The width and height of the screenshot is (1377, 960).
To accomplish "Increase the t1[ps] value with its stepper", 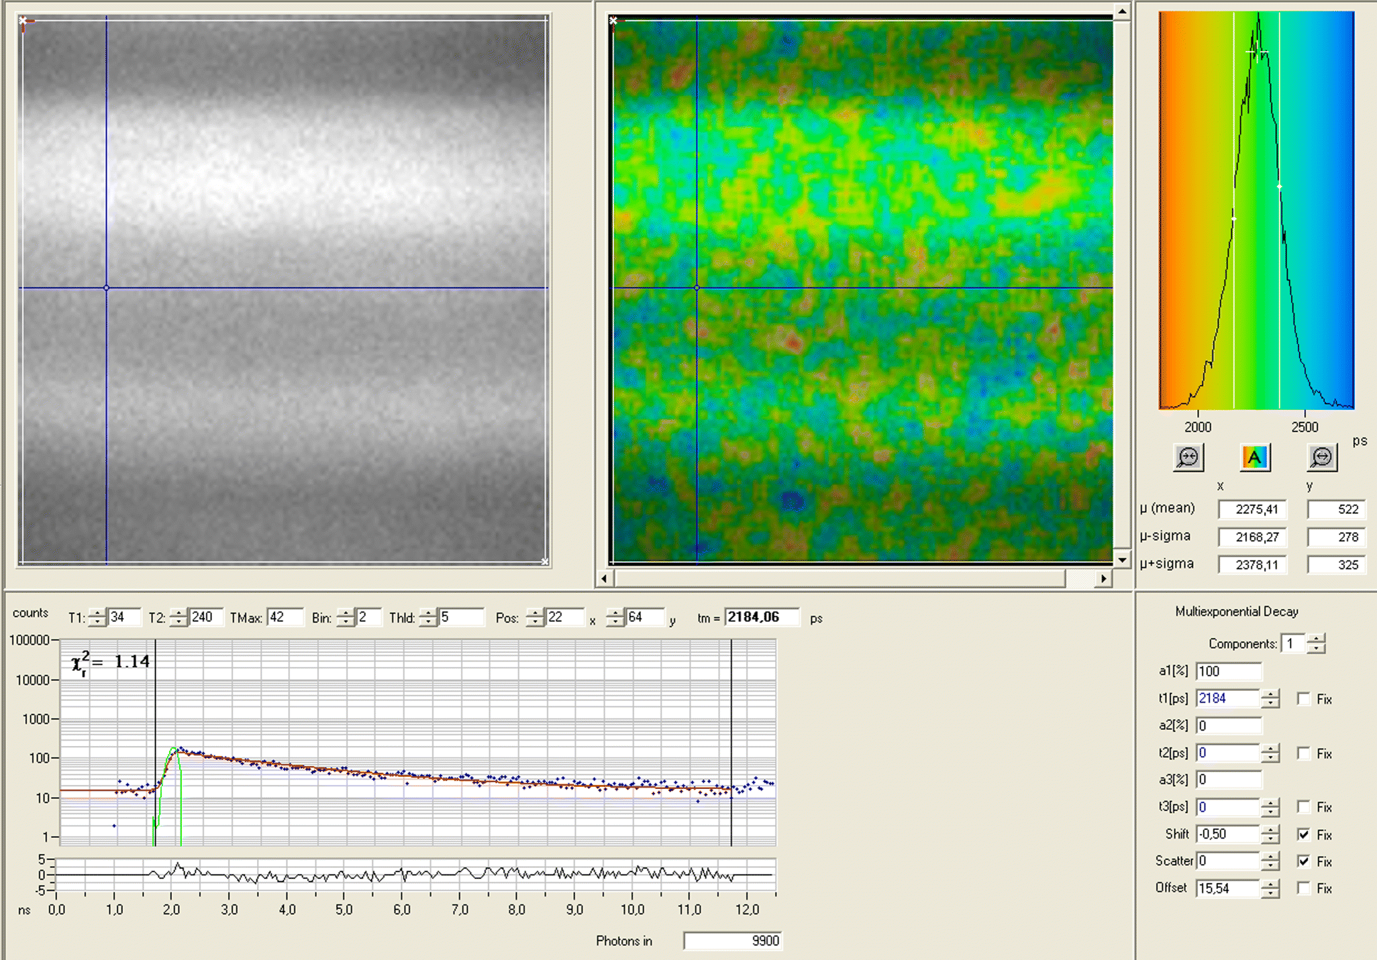I will [x=1270, y=694].
